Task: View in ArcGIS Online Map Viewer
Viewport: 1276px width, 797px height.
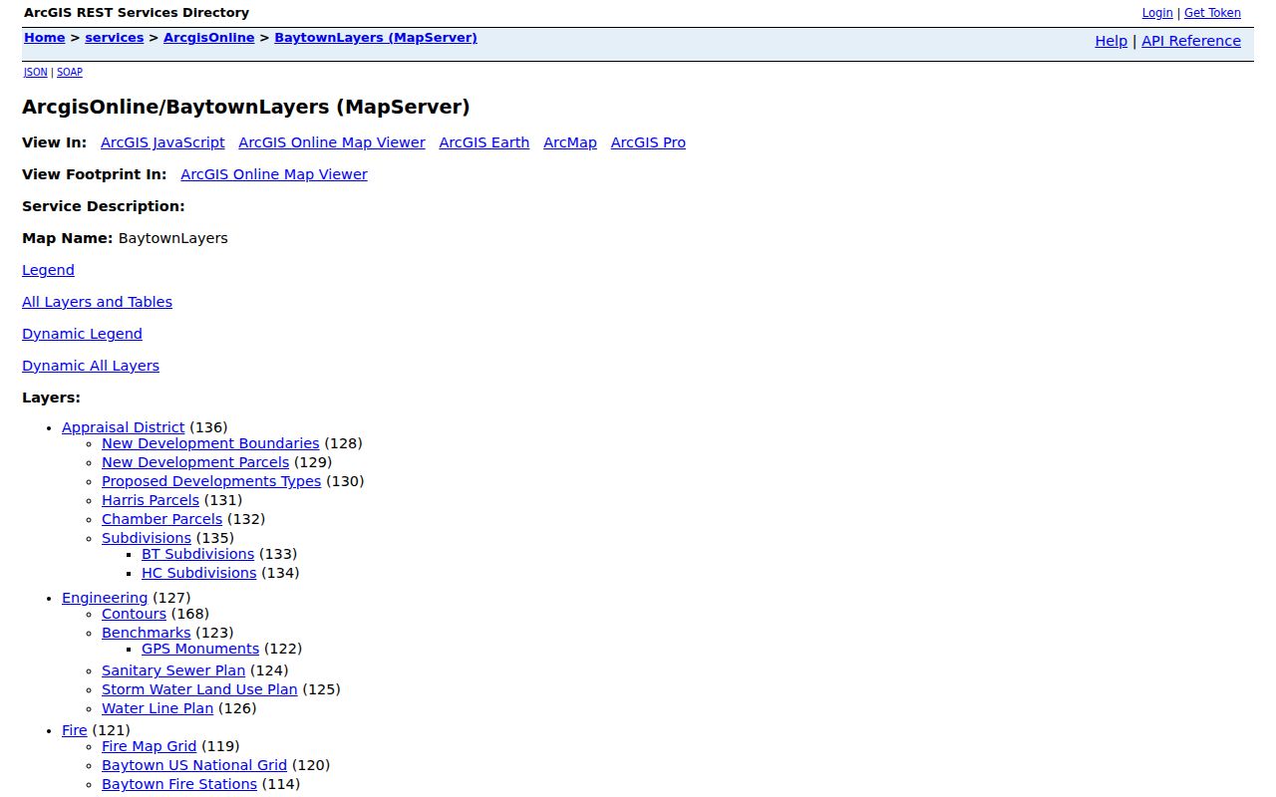Action: click(332, 142)
